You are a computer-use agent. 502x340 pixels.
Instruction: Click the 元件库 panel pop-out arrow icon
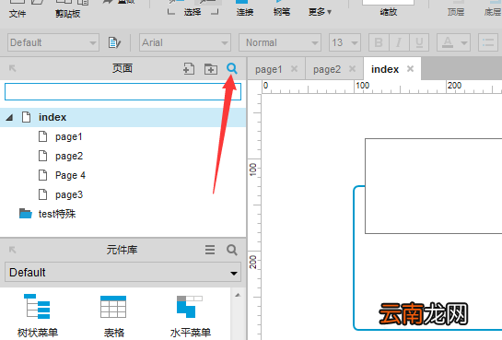[x=12, y=250]
